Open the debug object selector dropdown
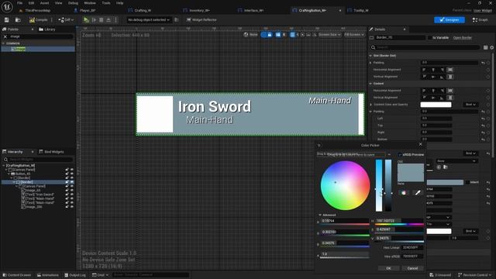The image size is (496, 279). coord(148,20)
